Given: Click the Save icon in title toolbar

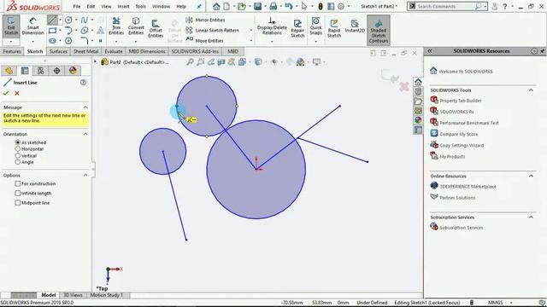Looking at the screenshot, I should pos(258,6).
